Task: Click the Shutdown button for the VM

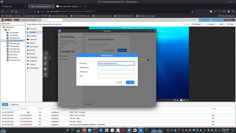Action: pos(197,24)
